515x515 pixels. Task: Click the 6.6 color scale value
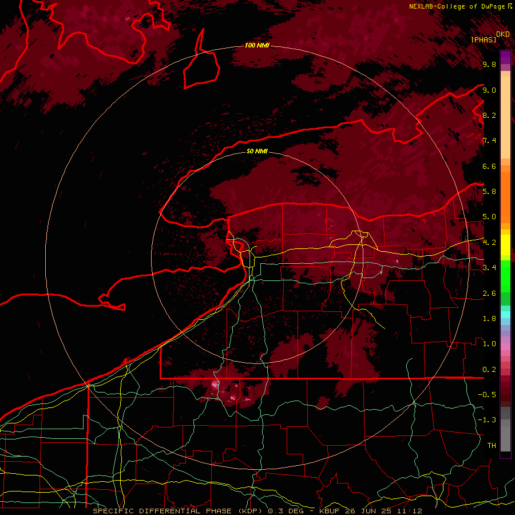tap(489, 166)
